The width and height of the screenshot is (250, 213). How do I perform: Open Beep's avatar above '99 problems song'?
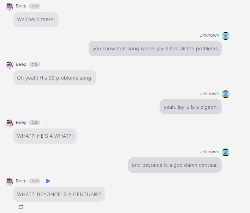pos(10,65)
